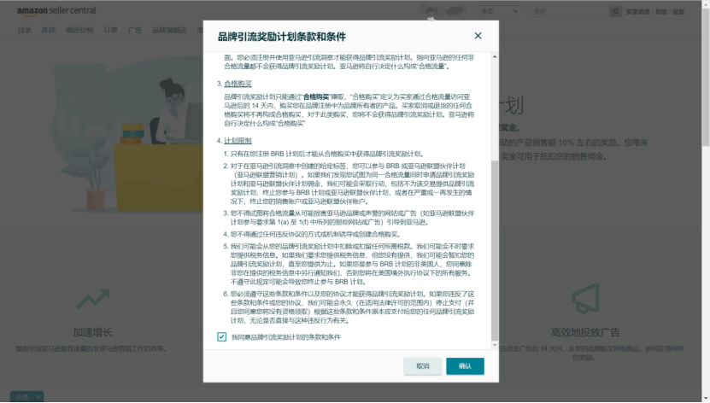Click the dialog scroll down arrow
This screenshot has height=403, width=710.
495,345
